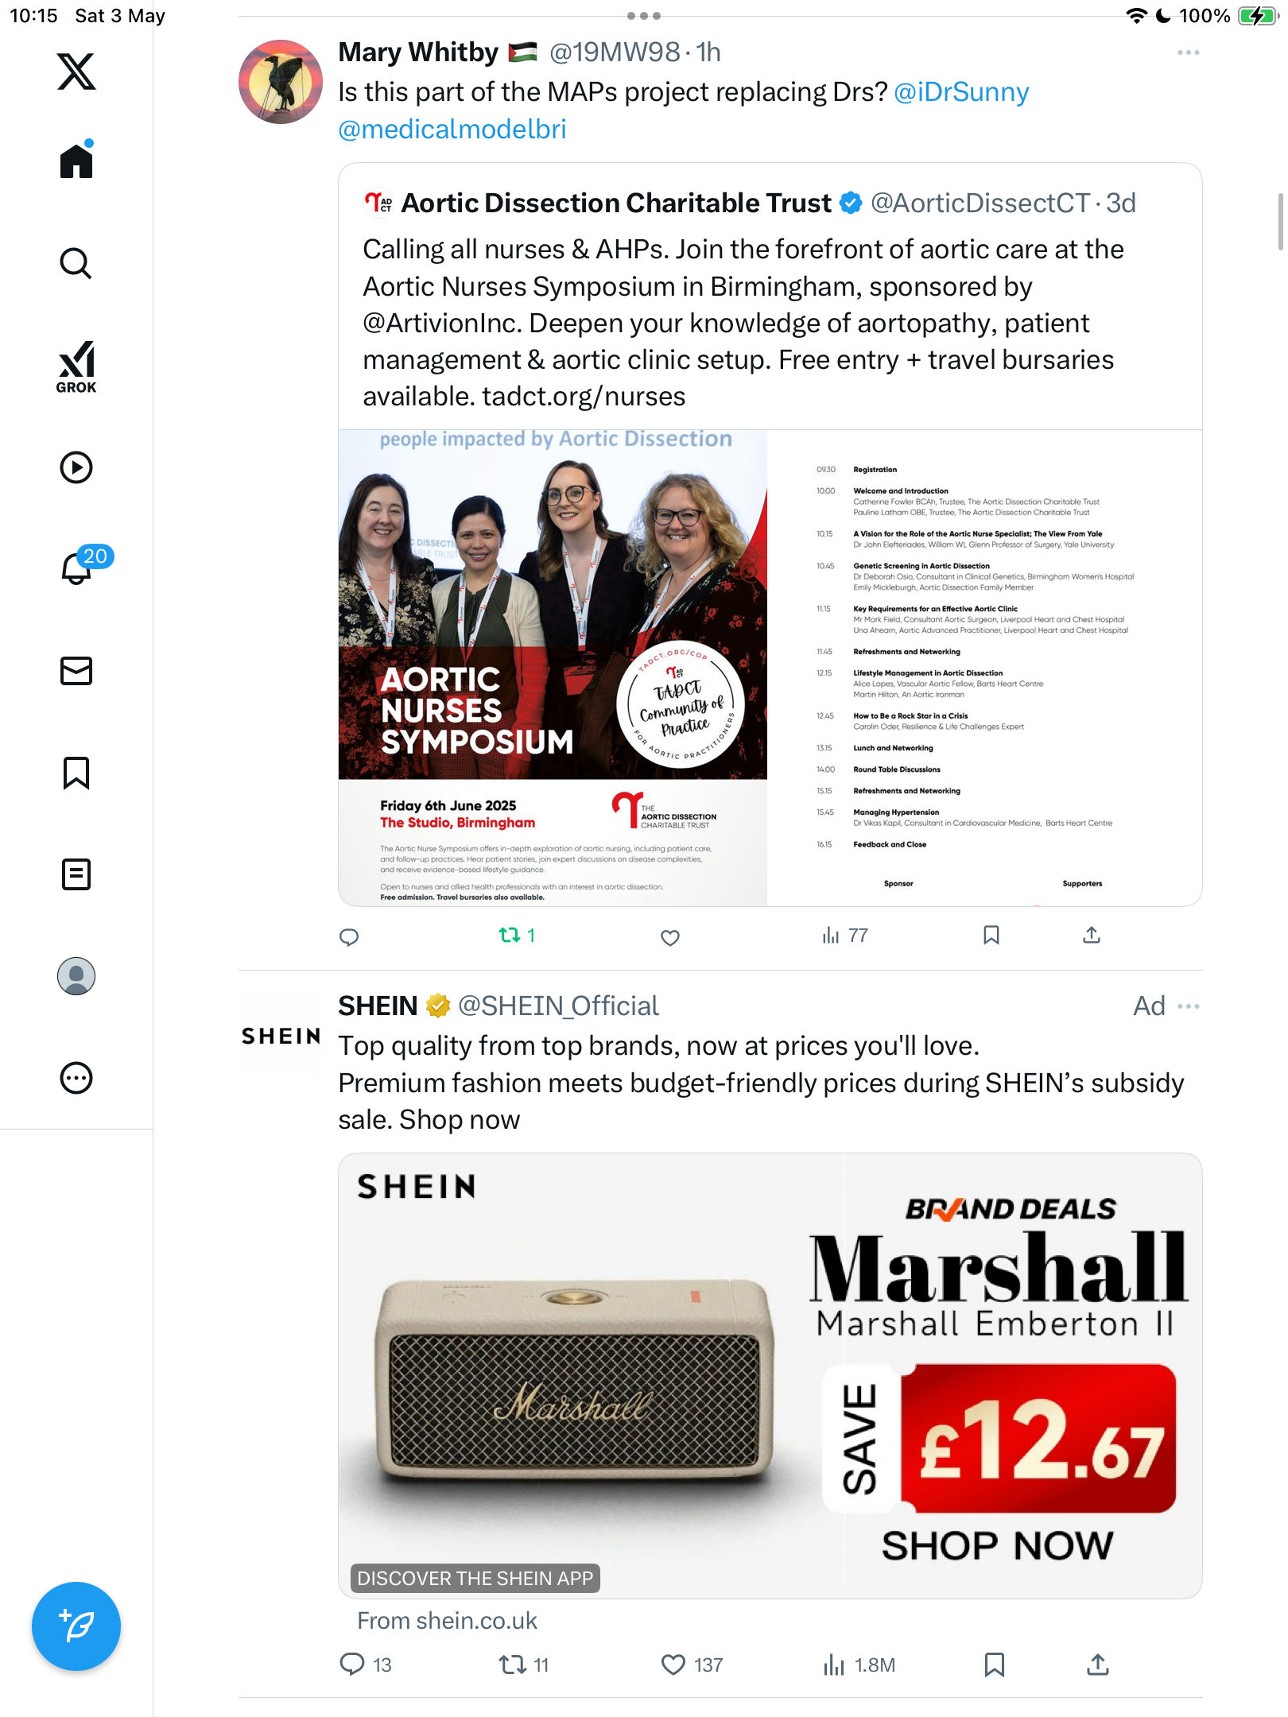Open more options on SHEIN ad
The height and width of the screenshot is (1717, 1288).
click(x=1188, y=1006)
